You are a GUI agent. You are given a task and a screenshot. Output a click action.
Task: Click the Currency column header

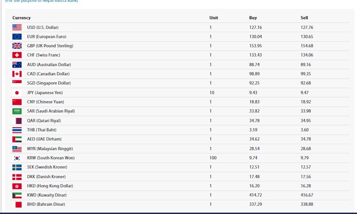point(22,18)
